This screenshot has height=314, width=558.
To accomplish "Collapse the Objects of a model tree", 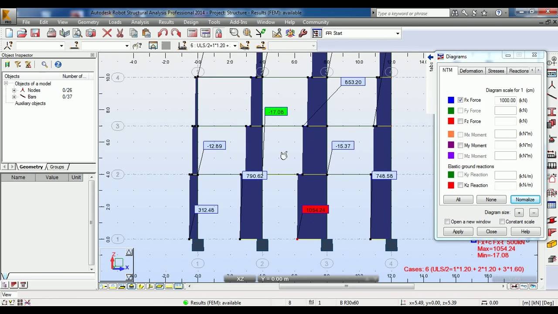I will tap(6, 84).
